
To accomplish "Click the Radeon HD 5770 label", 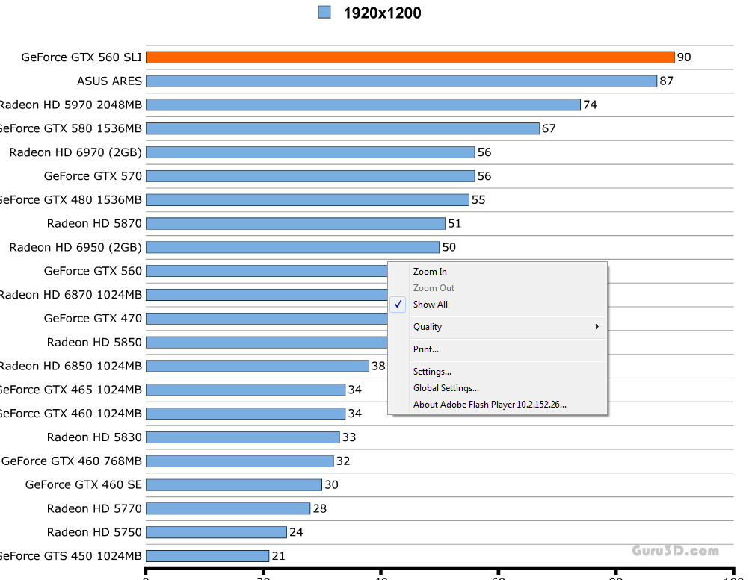I will tap(95, 508).
